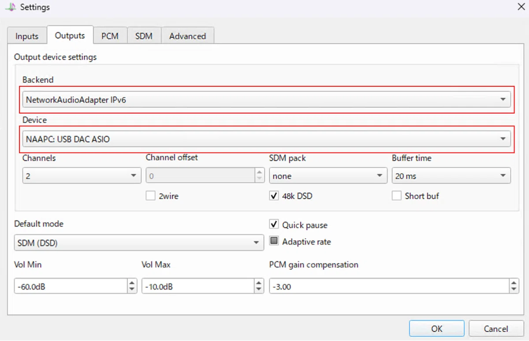The height and width of the screenshot is (341, 529).
Task: Select the Outputs tab
Action: click(70, 35)
